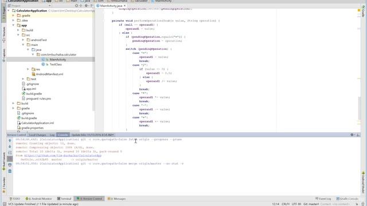Change CRLF line separator in status bar
Screen dimensions: 367x206
click(286, 204)
